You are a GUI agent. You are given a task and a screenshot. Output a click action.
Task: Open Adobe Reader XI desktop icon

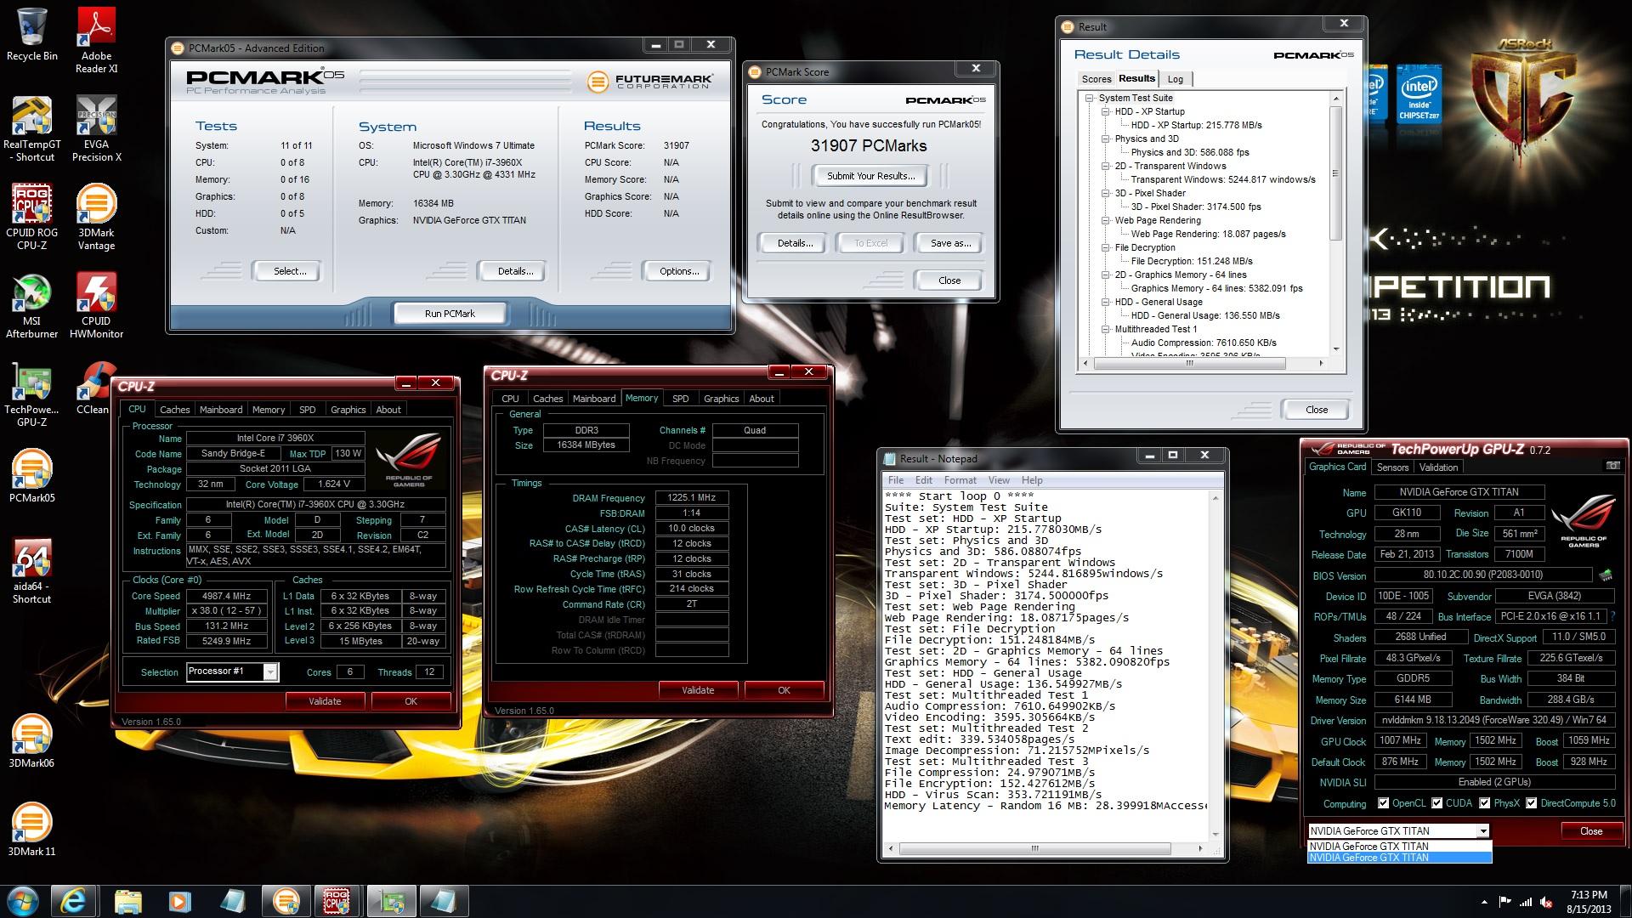[96, 40]
